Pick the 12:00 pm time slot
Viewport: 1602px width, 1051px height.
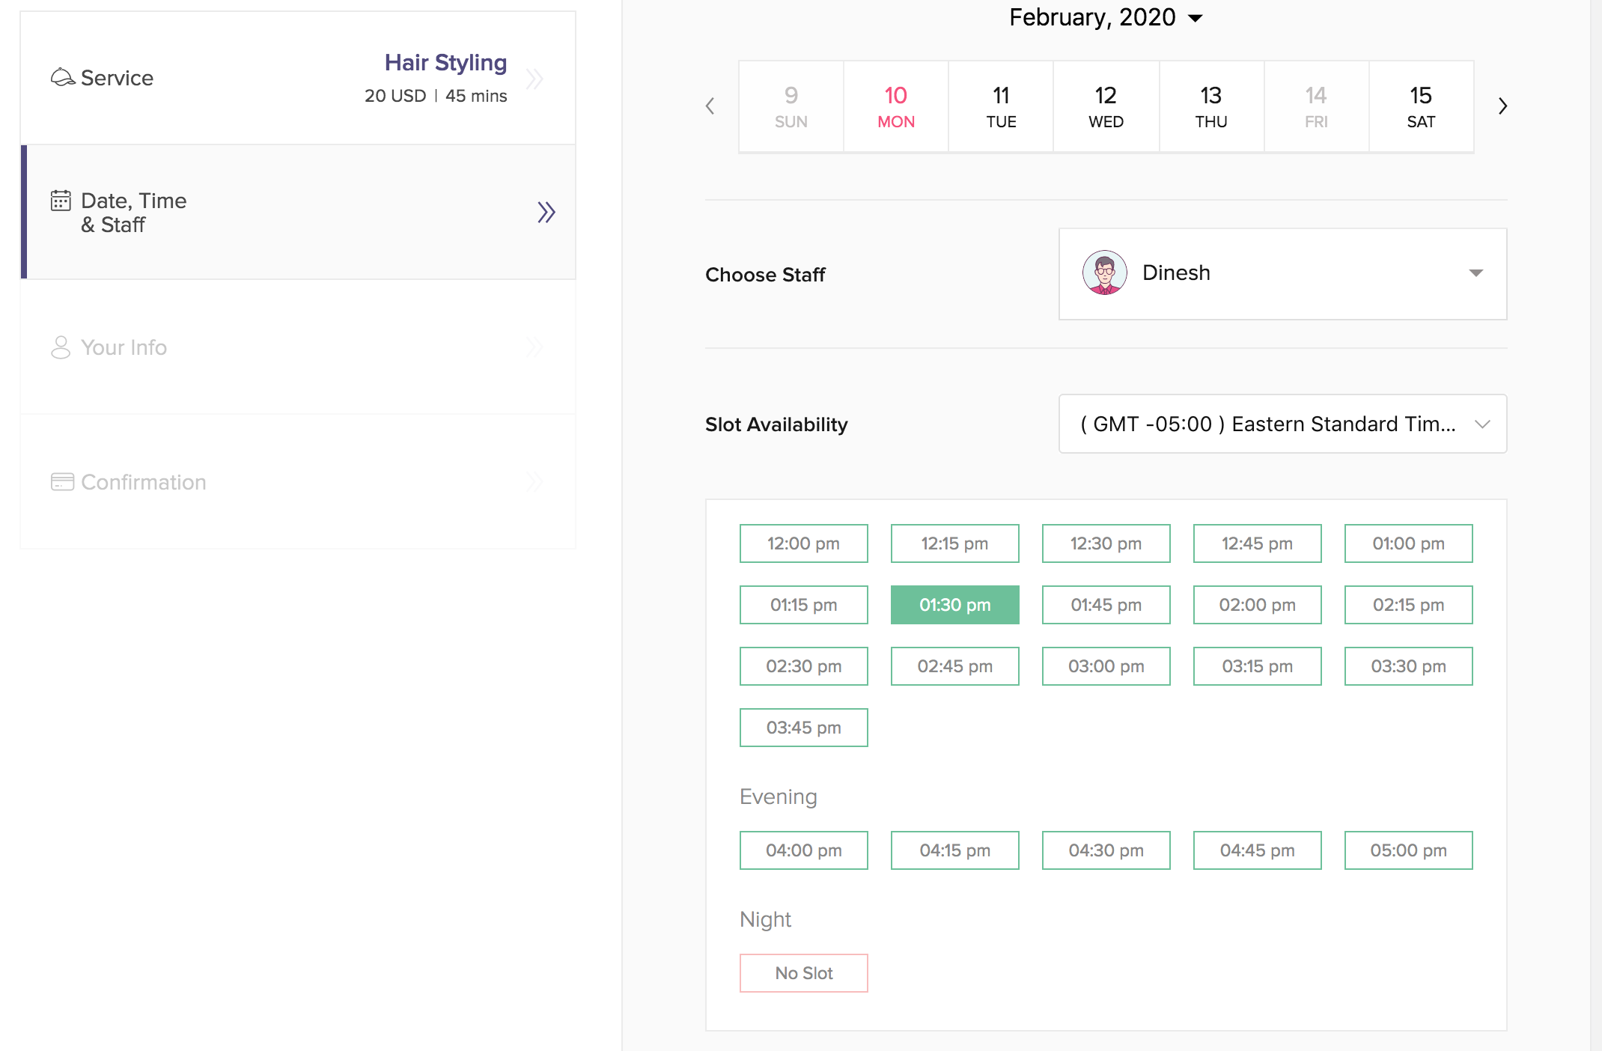coord(803,543)
